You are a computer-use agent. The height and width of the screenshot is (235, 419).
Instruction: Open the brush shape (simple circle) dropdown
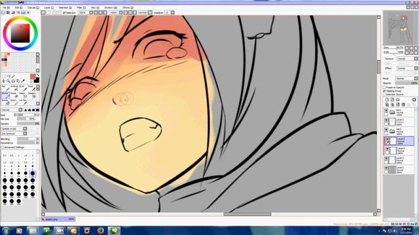point(14,129)
